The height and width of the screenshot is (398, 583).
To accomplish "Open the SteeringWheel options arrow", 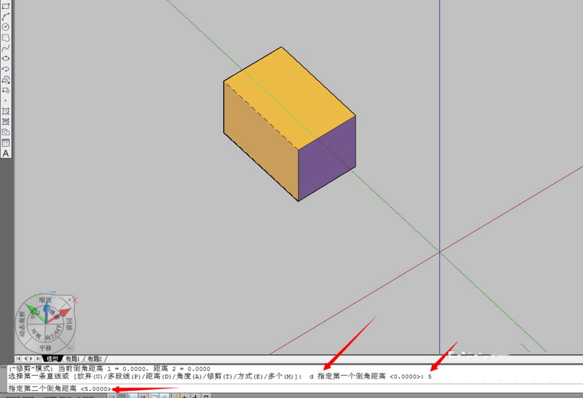I will click(x=69, y=348).
